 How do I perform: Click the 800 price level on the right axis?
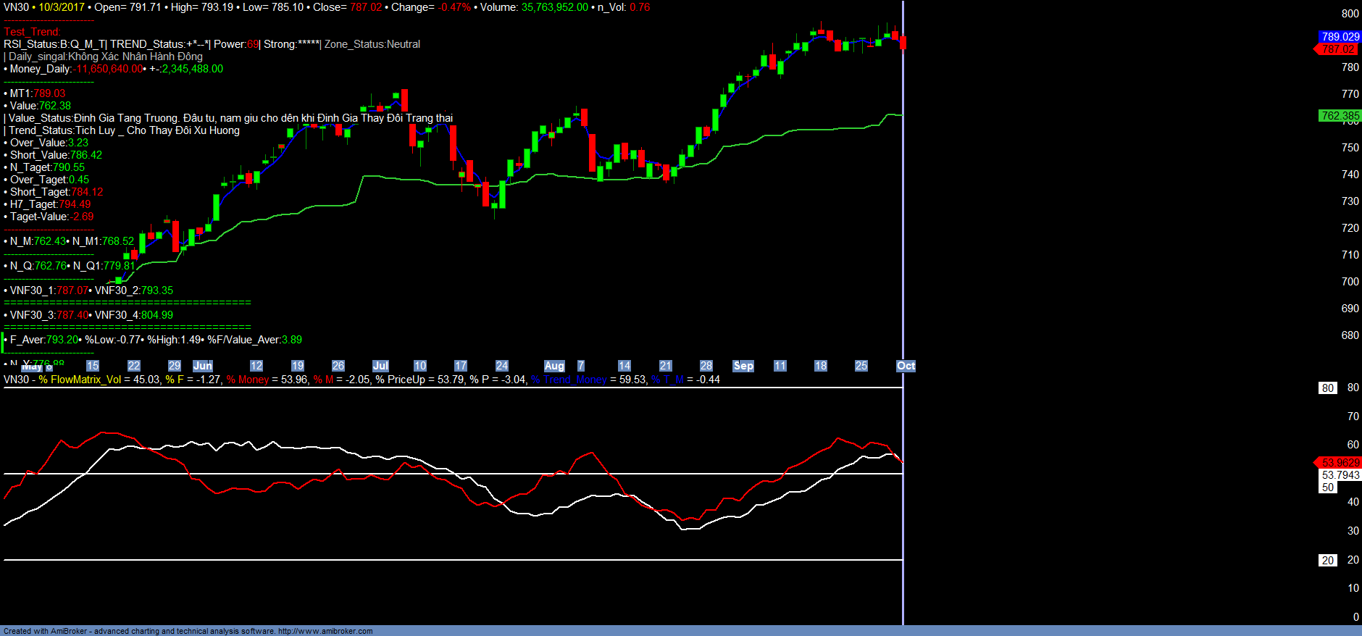pyautogui.click(x=1350, y=13)
